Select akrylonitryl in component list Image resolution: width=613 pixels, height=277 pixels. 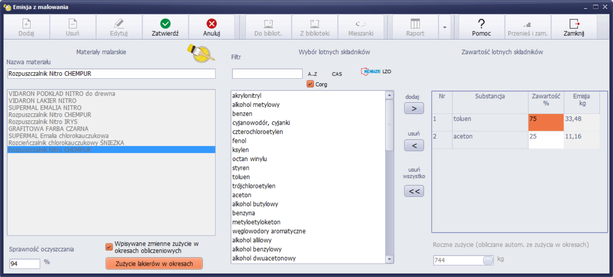click(x=308, y=96)
